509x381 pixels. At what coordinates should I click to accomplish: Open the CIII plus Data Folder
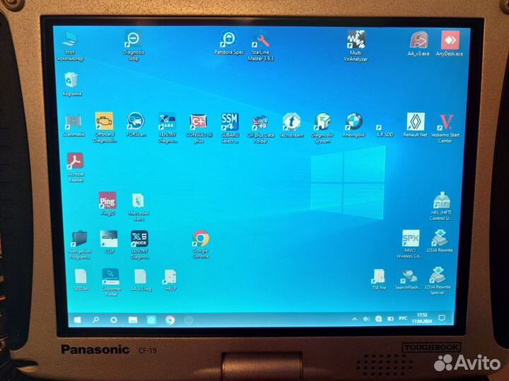pos(260,129)
